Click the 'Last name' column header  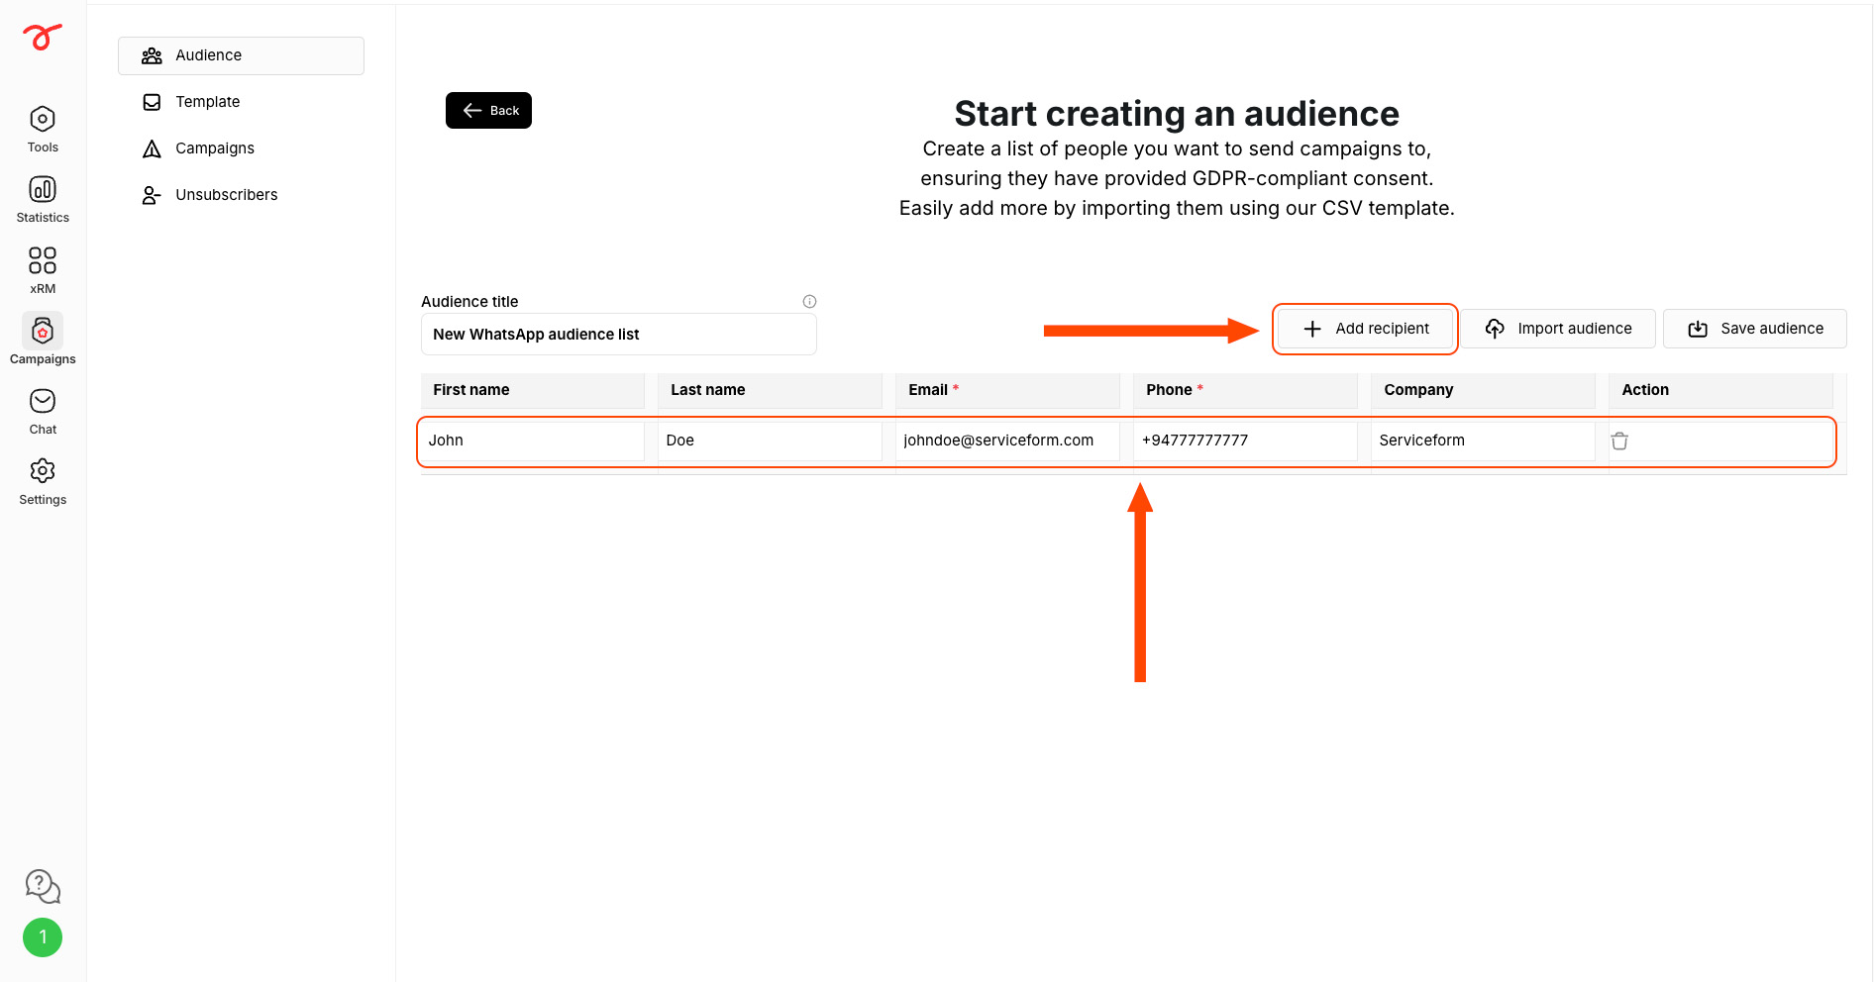click(x=771, y=390)
